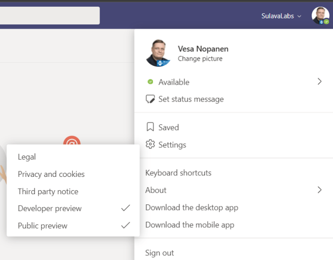
Task: Open the SulavaLabs organization dropdown
Action: point(281,16)
